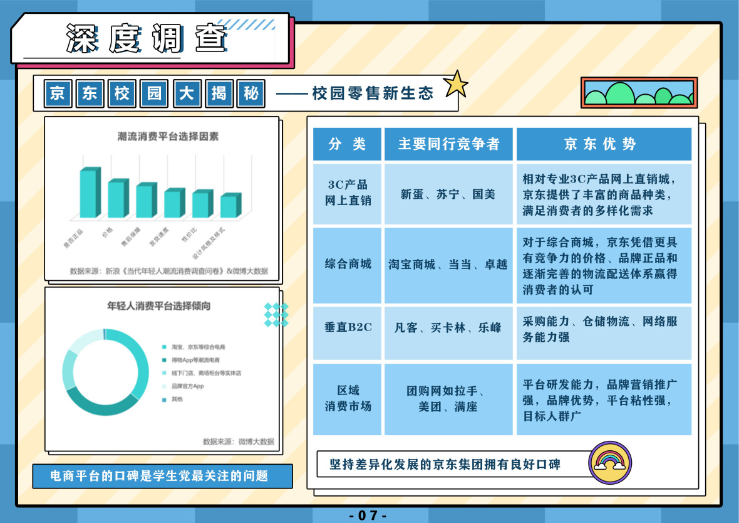Viewport: 739px width, 523px height.
Task: Click legend swatch for 得物App等潮流电商
Action: click(x=164, y=360)
